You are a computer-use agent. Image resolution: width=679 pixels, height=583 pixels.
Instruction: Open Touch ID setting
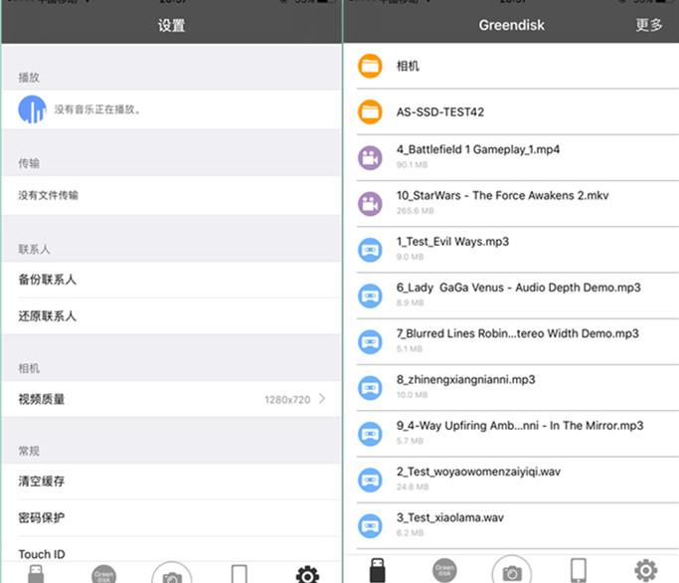tap(171, 549)
